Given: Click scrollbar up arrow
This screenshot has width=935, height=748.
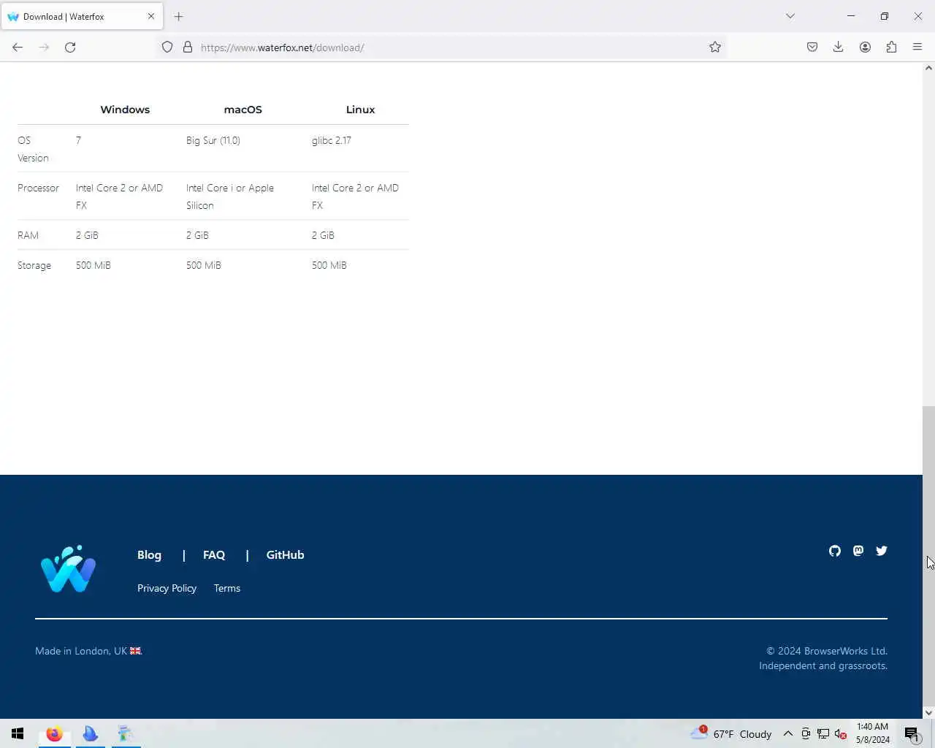Looking at the screenshot, I should click(928, 68).
